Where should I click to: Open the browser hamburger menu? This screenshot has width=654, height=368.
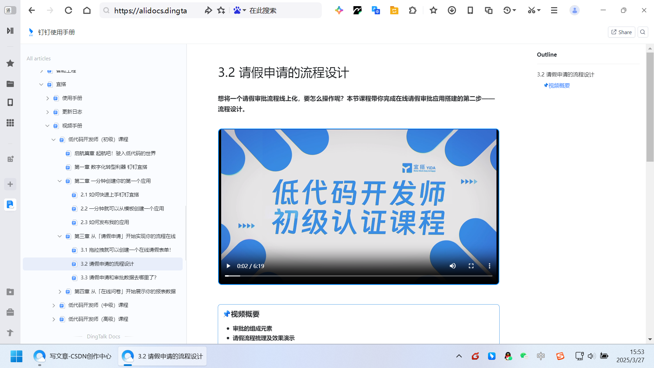554,10
